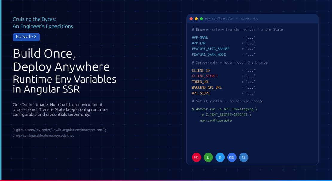Click the APP_NAME variable
This screenshot has height=181, width=332.
pos(200,37)
